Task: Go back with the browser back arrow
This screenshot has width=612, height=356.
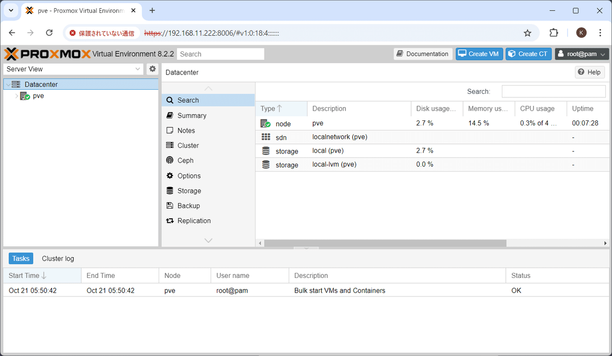Action: tap(12, 33)
